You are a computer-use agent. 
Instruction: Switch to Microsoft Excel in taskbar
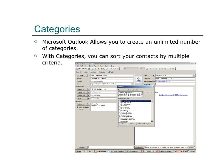point(134,152)
